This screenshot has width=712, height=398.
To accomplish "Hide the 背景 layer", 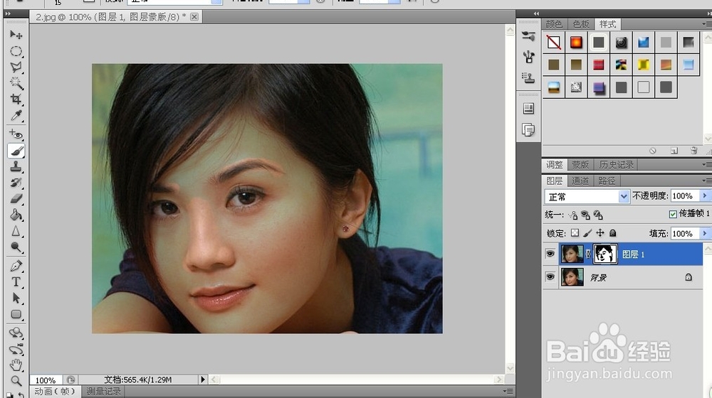I will pyautogui.click(x=550, y=276).
